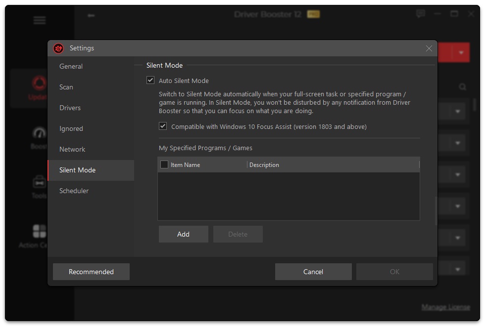Click back arrow in Driver Booster window
485x326 pixels.
[x=91, y=15]
